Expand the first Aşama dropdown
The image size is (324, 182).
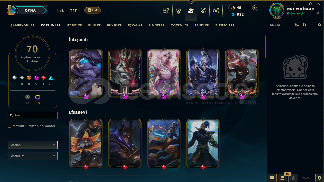(33, 145)
